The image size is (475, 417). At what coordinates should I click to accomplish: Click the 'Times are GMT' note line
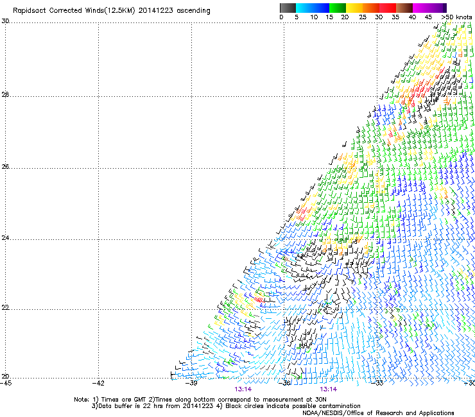click(200, 400)
